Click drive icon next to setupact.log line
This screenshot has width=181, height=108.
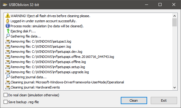(x=8, y=42)
